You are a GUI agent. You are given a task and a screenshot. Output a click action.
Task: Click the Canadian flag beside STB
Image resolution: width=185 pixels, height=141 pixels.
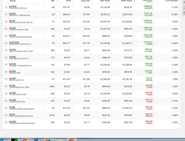point(10,64)
